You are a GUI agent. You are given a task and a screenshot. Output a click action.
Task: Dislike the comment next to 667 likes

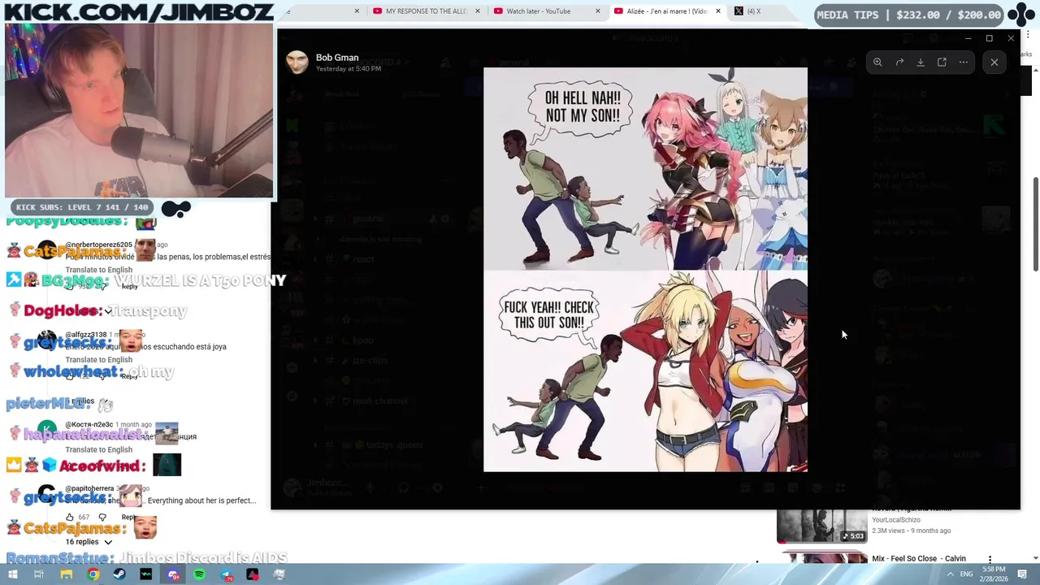tap(102, 517)
